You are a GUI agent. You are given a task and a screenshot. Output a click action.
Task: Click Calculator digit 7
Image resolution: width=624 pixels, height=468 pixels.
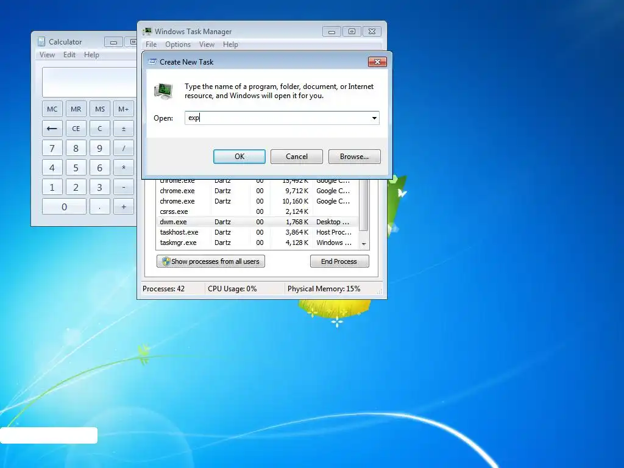click(52, 148)
